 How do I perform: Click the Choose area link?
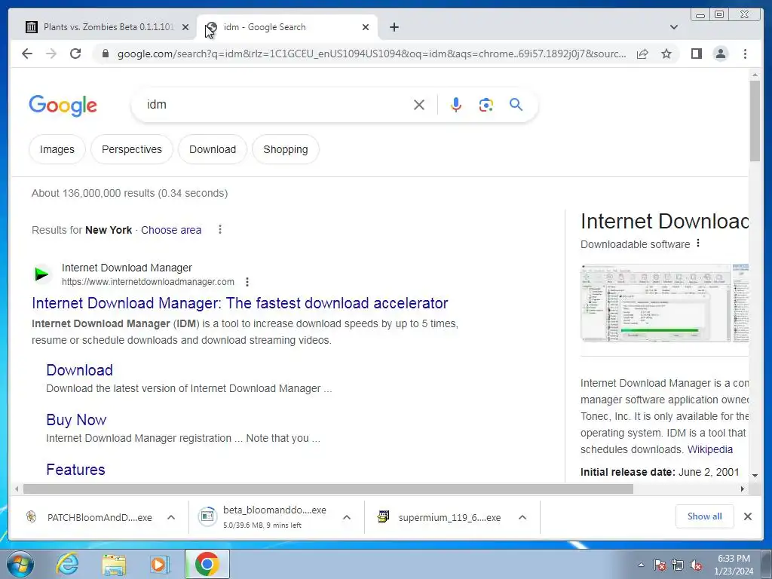pos(171,230)
